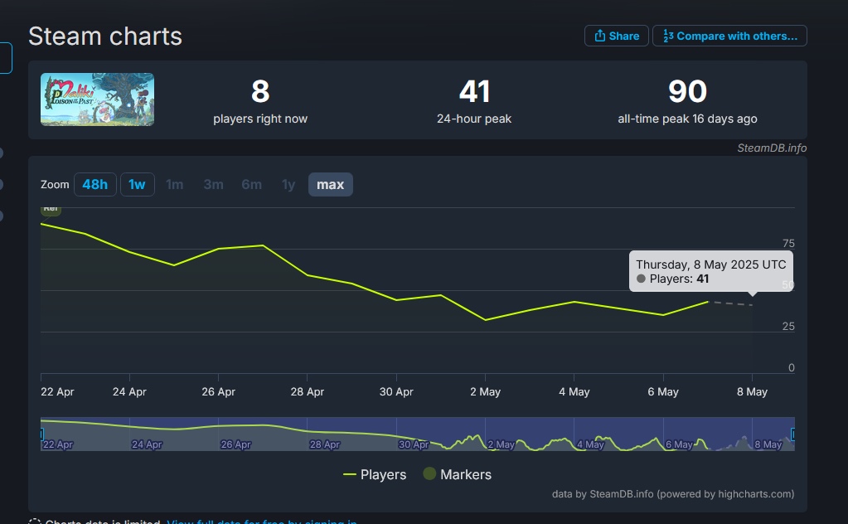
Task: Click the '4 May' x-axis label
Action: coord(574,391)
